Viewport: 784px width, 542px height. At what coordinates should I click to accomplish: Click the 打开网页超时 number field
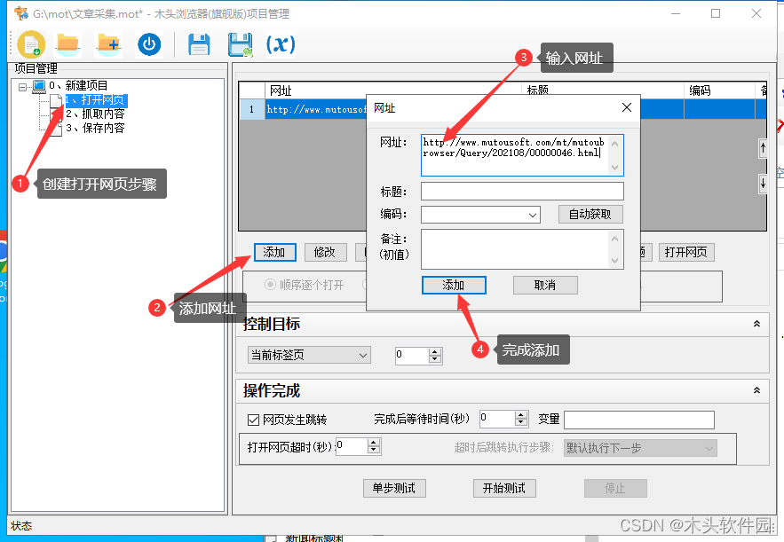point(352,446)
